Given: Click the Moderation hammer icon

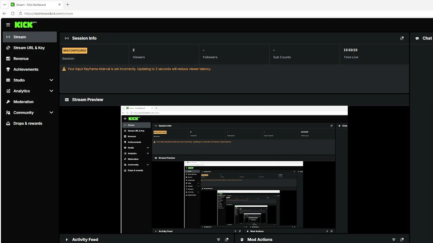Looking at the screenshot, I should coord(8,102).
